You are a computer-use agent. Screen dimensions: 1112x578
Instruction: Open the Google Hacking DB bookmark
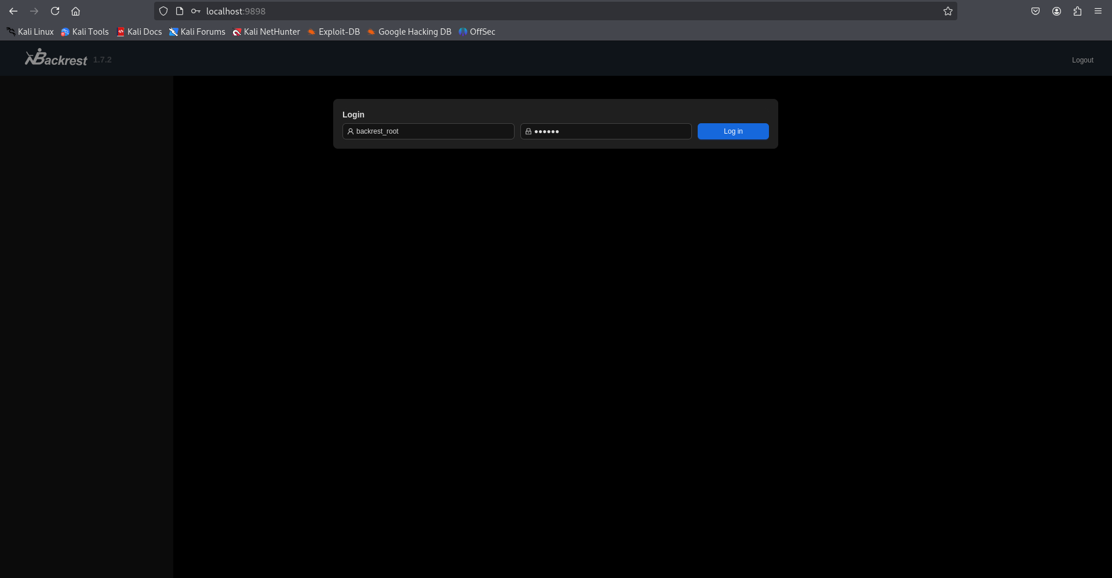[409, 32]
